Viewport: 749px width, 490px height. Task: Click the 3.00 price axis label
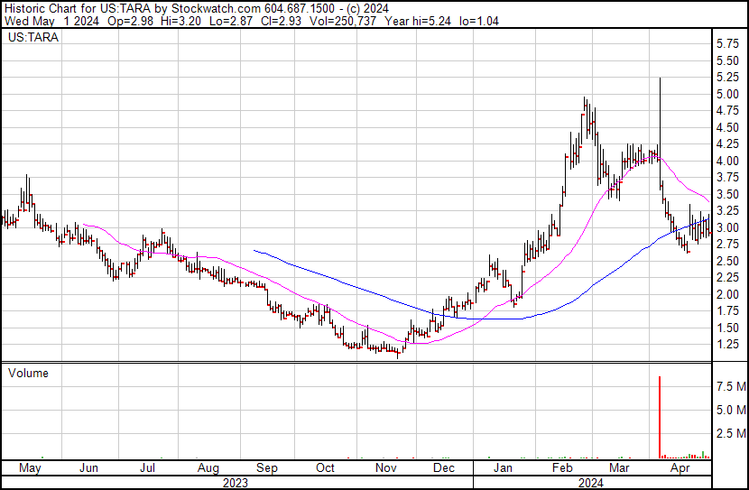(728, 227)
